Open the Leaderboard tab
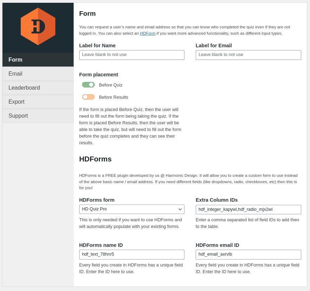The height and width of the screenshot is (291, 310). [38, 88]
